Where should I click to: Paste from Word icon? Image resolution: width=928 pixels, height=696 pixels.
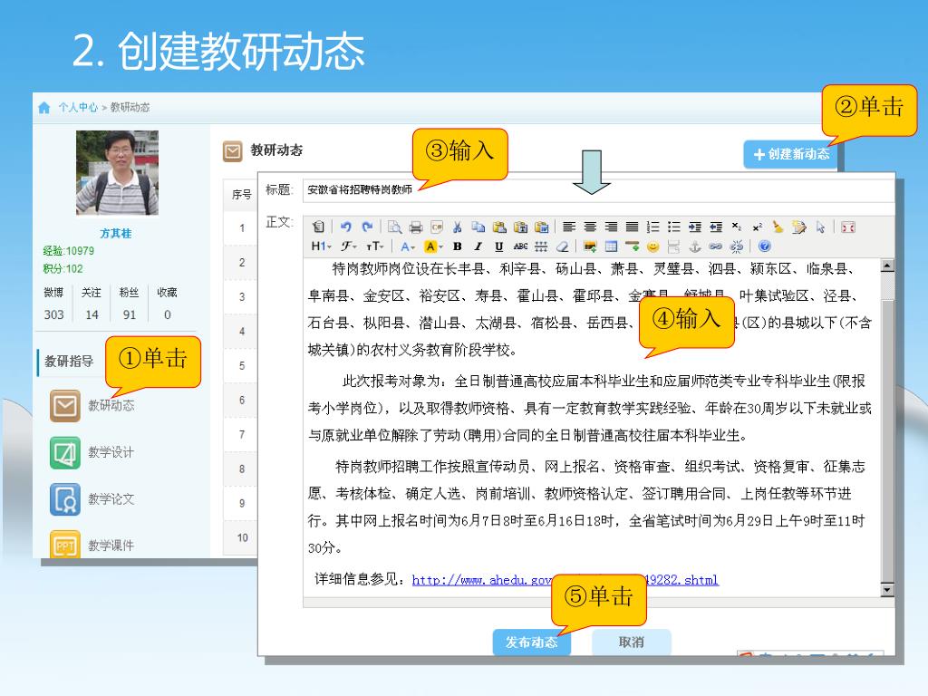coord(542,227)
